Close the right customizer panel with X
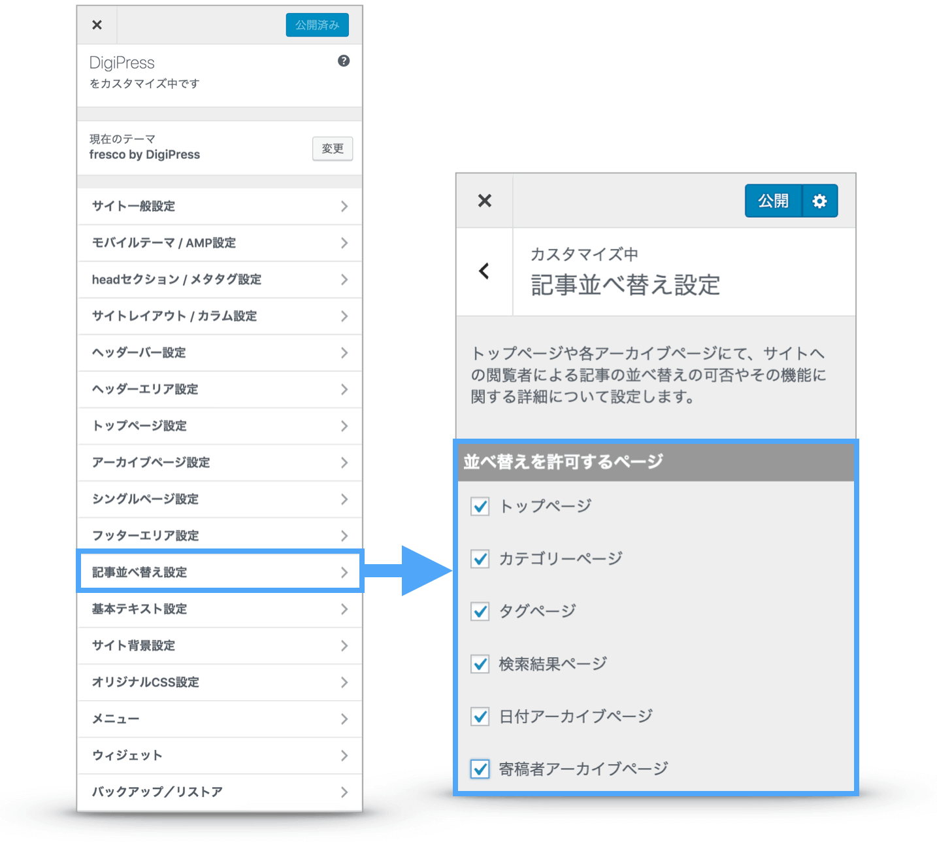This screenshot has width=937, height=842. (x=484, y=201)
